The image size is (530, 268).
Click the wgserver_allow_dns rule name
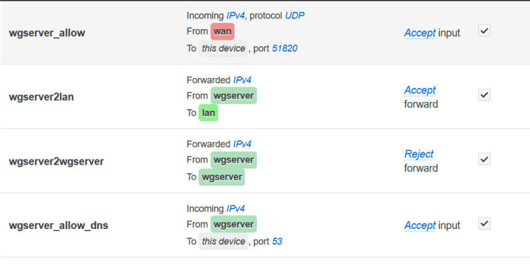pos(58,226)
